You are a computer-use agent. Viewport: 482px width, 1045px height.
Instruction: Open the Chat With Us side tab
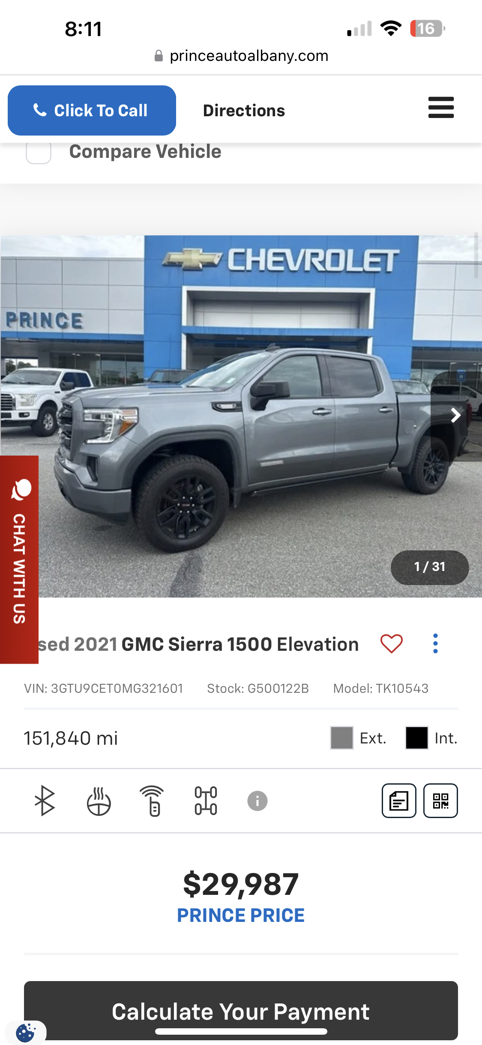(19, 559)
